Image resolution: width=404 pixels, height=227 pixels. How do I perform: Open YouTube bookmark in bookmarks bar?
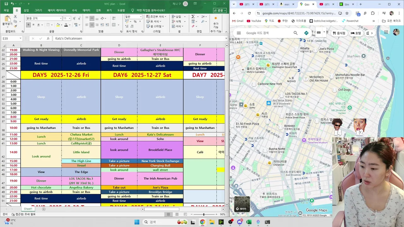pyautogui.click(x=254, y=21)
